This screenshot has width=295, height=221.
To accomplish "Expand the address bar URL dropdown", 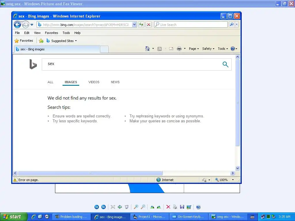I will (x=134, y=24).
